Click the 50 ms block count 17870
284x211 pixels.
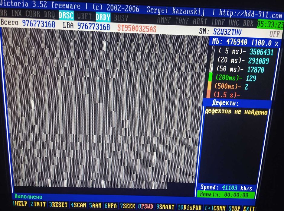[256, 70]
